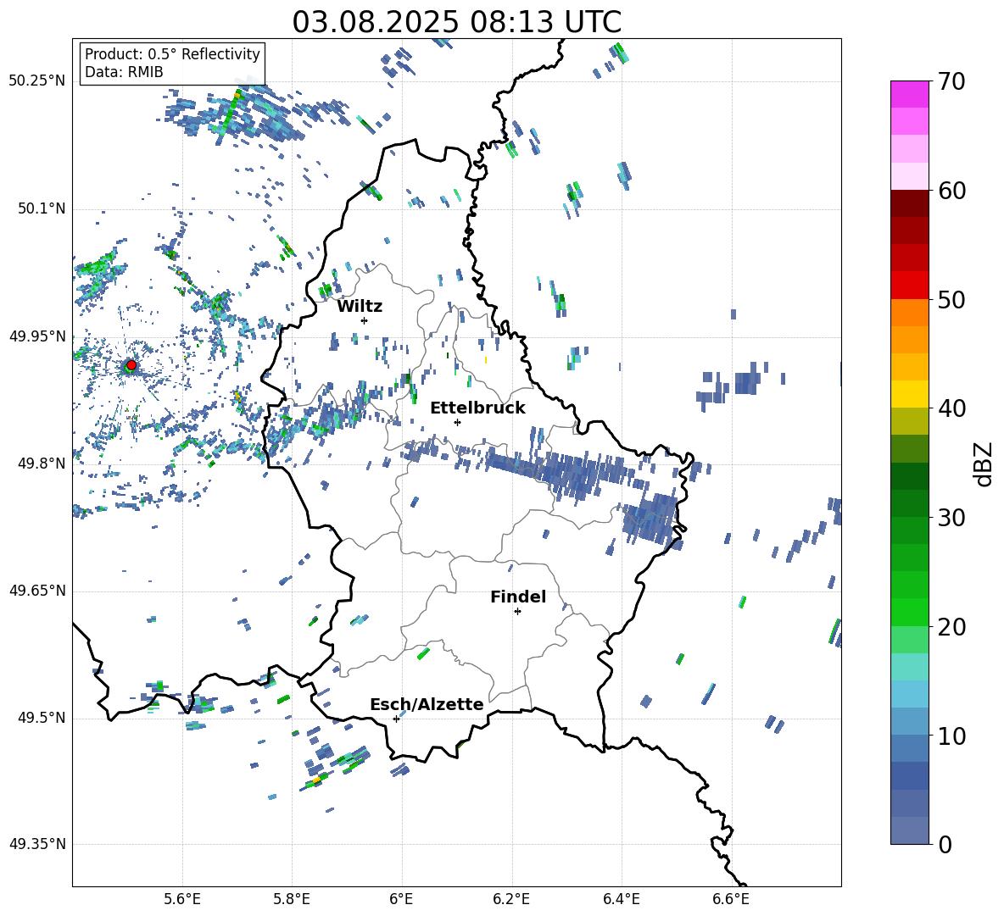The height and width of the screenshot is (916, 1004).
Task: Click the 50.1°N latitude label
Action: coord(41,208)
